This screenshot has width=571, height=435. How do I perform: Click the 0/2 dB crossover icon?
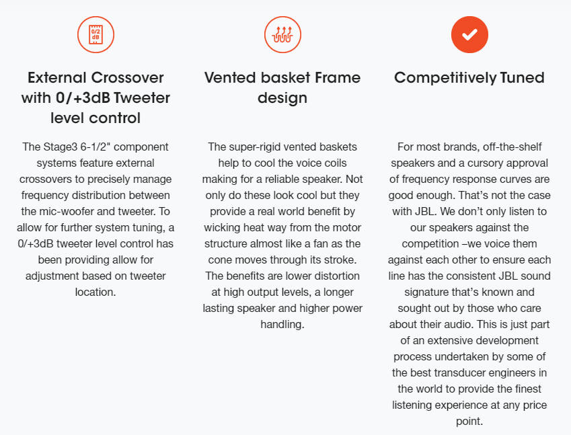pyautogui.click(x=95, y=34)
